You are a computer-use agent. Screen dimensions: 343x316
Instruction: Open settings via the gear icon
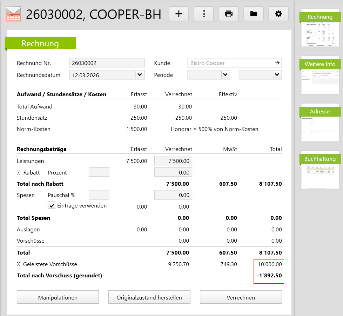[x=278, y=14]
